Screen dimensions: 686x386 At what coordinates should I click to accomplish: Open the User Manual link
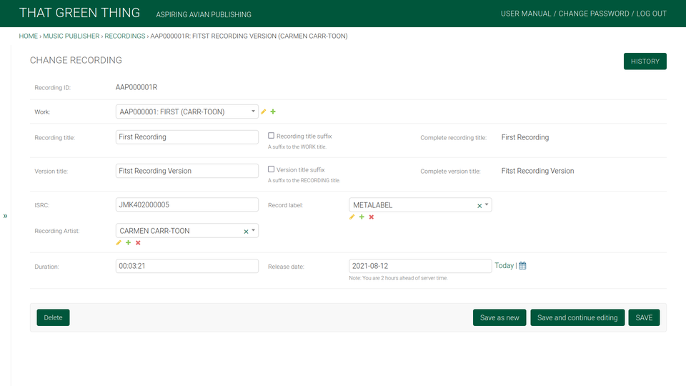(x=526, y=14)
